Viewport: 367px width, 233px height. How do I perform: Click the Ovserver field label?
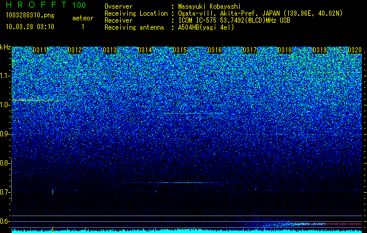click(118, 6)
